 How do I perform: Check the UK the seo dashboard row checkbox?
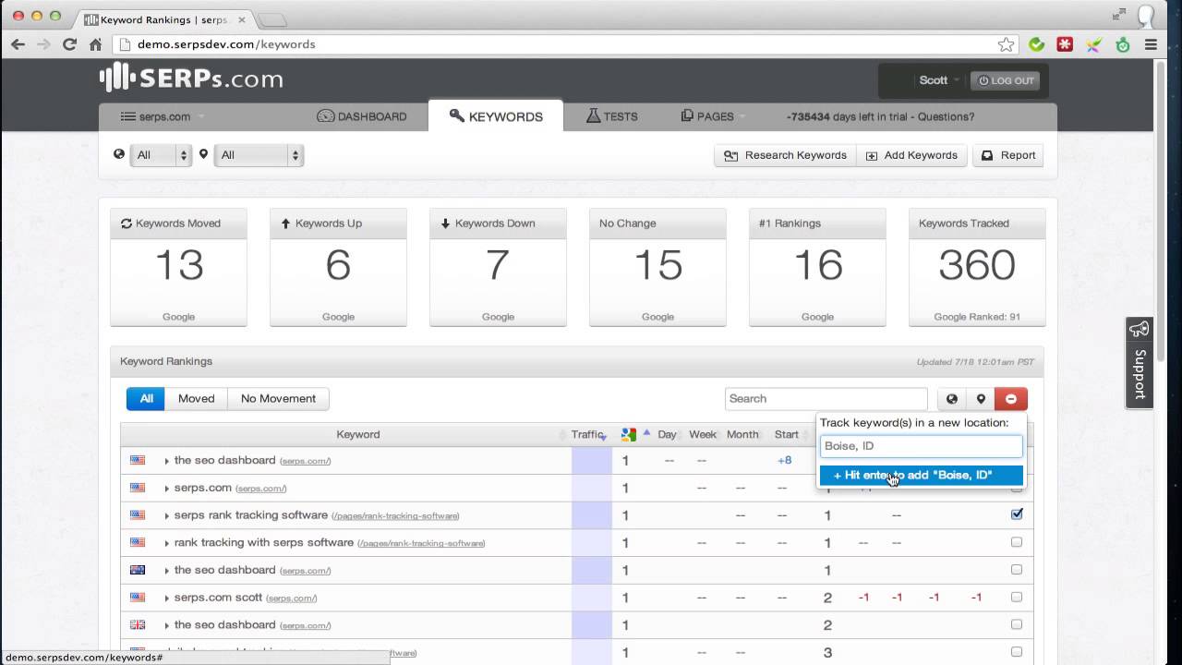[x=1017, y=624]
